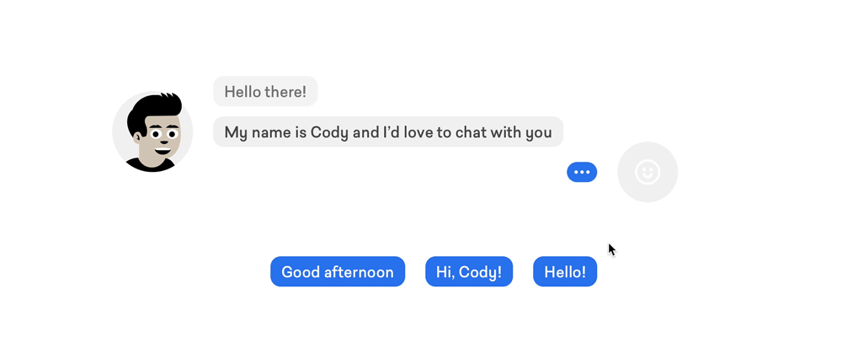The width and height of the screenshot is (842, 337).
Task: Click the "Hello there!" message bubble
Action: (265, 91)
